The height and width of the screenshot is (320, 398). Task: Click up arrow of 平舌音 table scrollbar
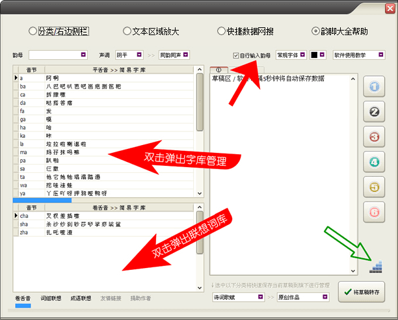coord(200,70)
